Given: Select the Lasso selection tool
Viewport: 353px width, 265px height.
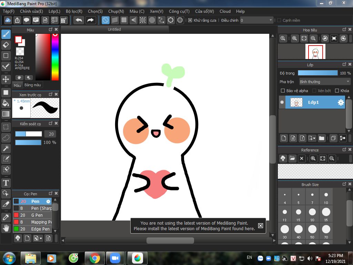Looking at the screenshot, I should click(x=6, y=137).
